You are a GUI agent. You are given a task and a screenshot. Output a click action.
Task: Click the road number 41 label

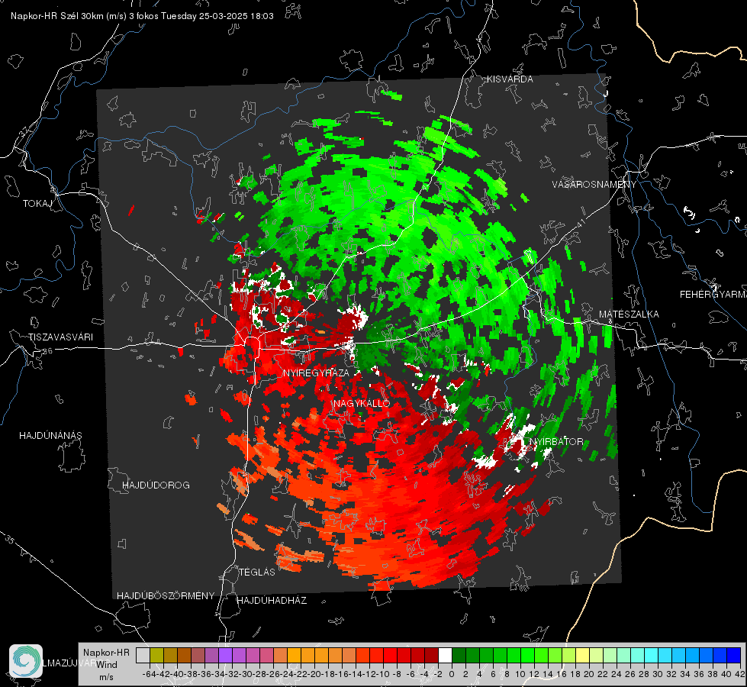580,222
